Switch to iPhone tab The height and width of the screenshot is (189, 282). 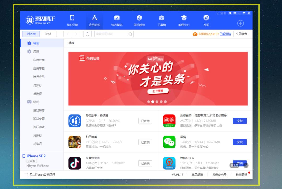point(31,34)
